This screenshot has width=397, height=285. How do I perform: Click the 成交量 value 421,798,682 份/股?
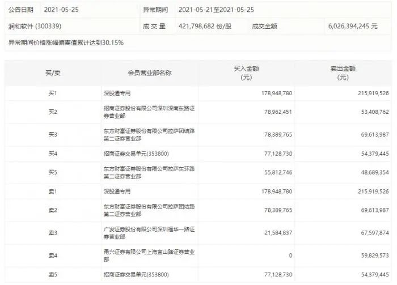pyautogui.click(x=205, y=26)
